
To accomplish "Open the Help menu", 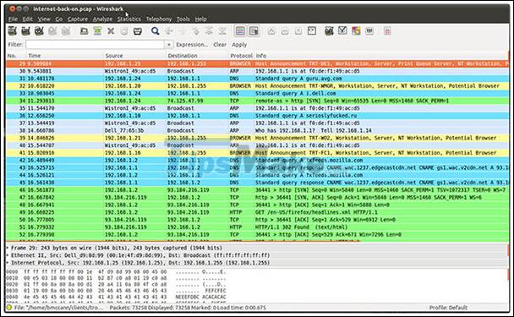I will [200, 19].
